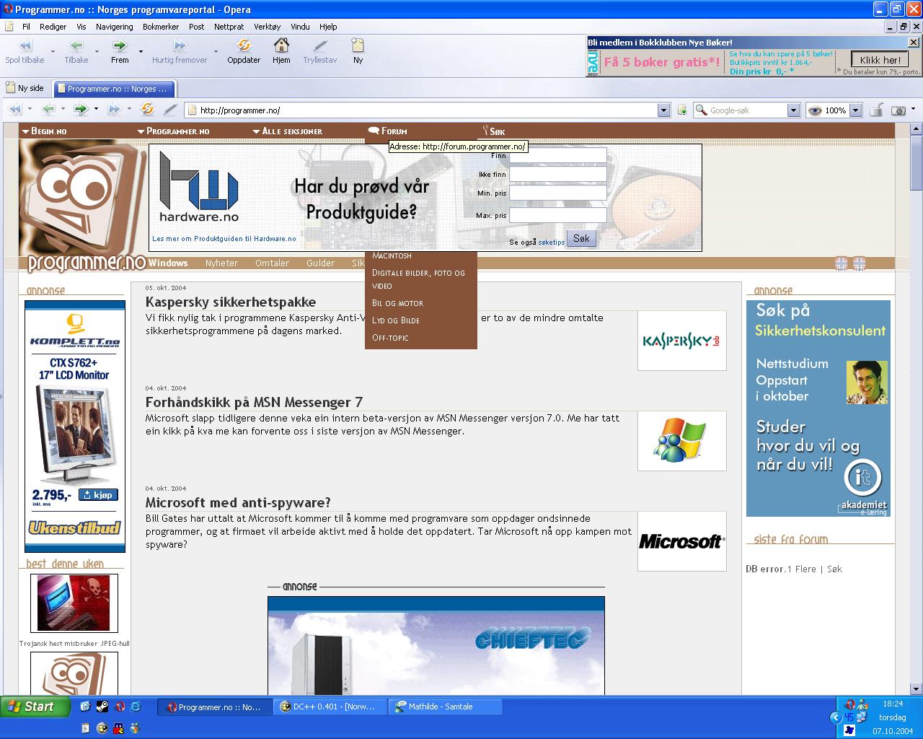
Task: Click address bar reload icon
Action: [148, 110]
